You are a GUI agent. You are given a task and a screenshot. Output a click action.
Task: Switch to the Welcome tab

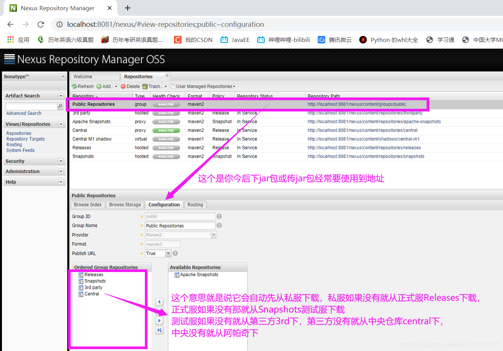95,76
